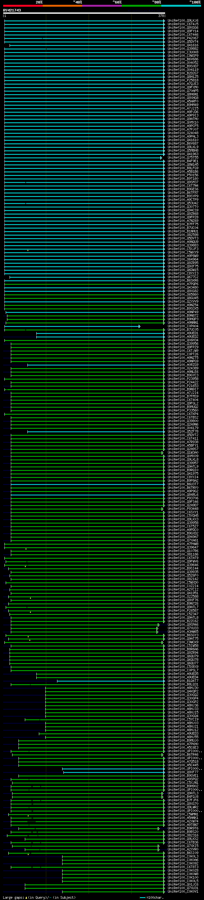Select the short cyan bar for UniRef100_C0PA04
This screenshot has height=900, width=204.
72,326
